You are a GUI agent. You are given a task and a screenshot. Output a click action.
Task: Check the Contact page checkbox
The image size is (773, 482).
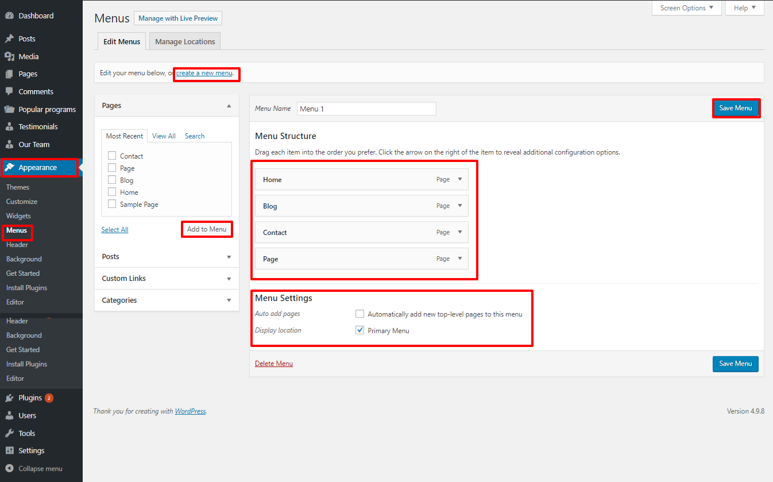click(112, 156)
